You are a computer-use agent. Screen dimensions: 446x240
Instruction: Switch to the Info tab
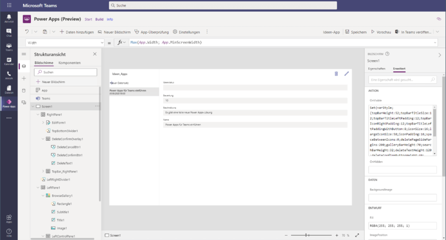110,19
